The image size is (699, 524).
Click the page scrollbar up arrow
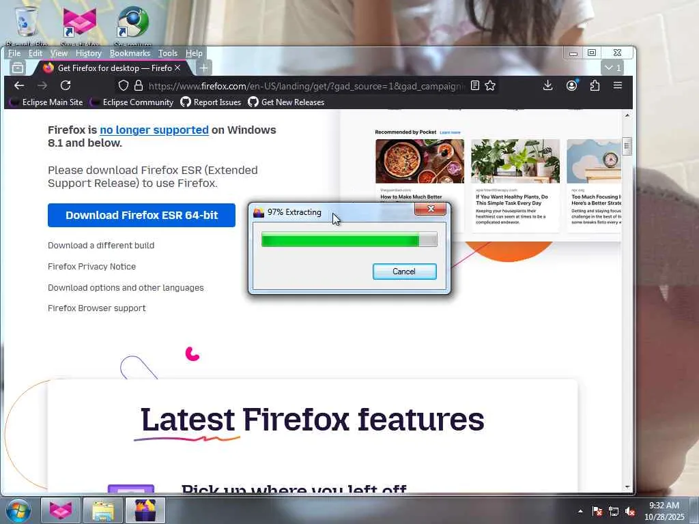[x=627, y=115]
